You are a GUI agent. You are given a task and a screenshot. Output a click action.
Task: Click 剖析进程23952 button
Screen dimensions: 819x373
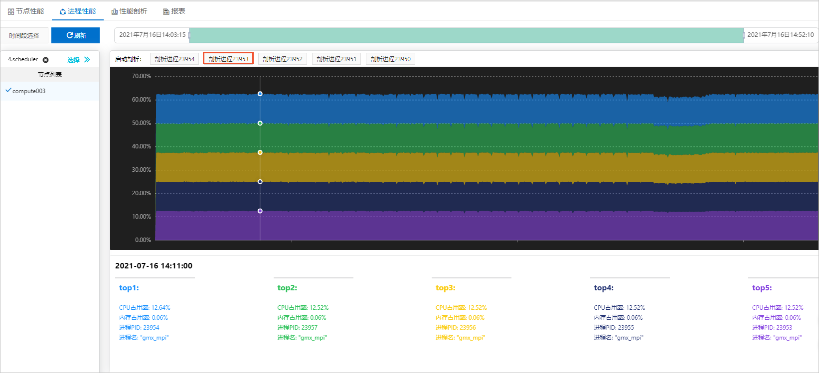(x=283, y=59)
